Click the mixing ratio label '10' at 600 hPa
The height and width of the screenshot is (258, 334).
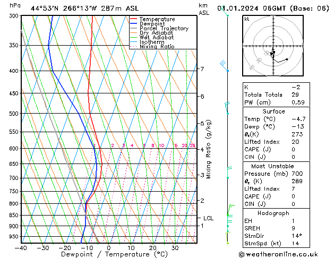[161, 145]
